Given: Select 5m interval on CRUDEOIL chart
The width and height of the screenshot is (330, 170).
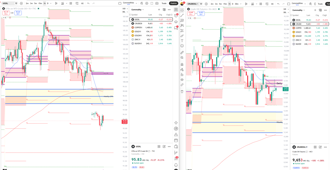Looking at the screenshot, I should click(x=220, y=4).
